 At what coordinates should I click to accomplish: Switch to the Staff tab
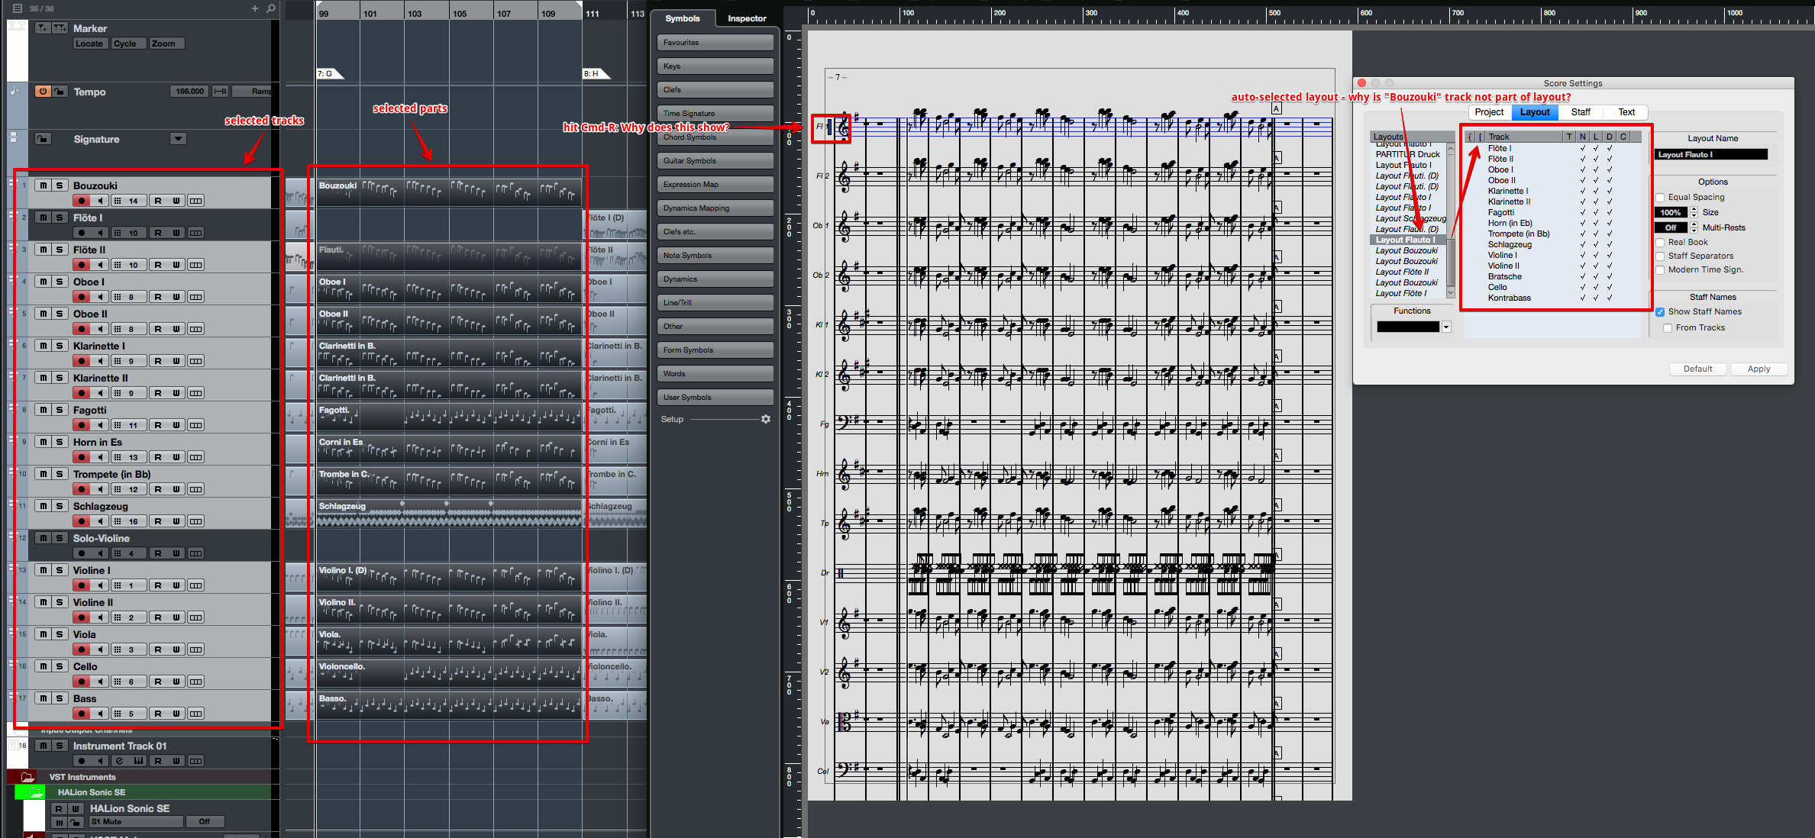click(x=1581, y=112)
